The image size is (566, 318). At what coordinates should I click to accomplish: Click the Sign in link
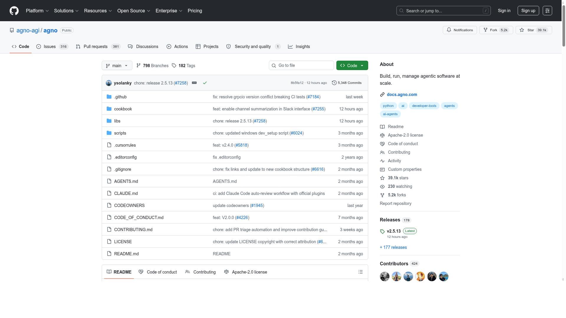click(x=504, y=11)
